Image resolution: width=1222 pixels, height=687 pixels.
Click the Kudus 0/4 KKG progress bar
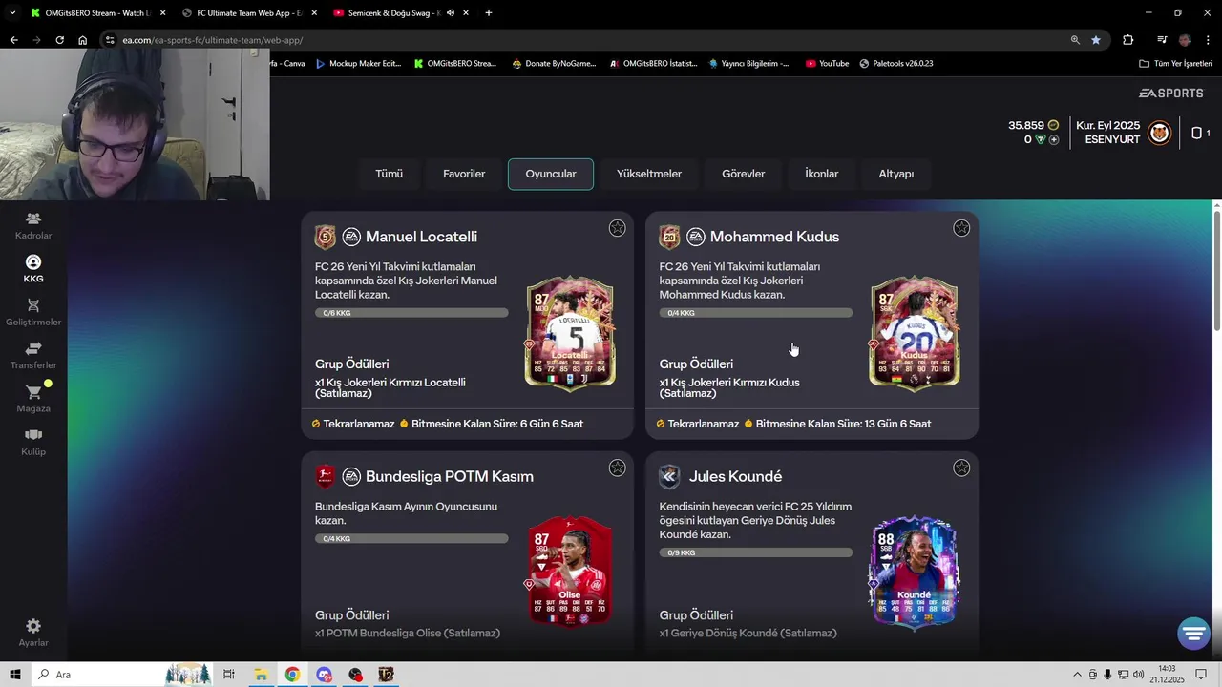pyautogui.click(x=756, y=313)
